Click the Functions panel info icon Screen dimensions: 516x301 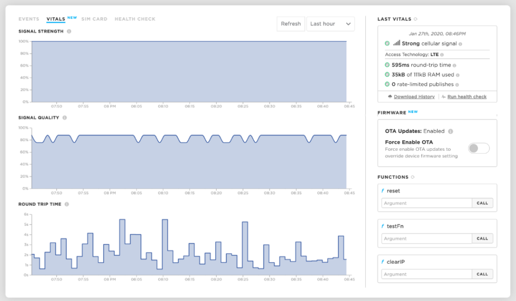[412, 177]
